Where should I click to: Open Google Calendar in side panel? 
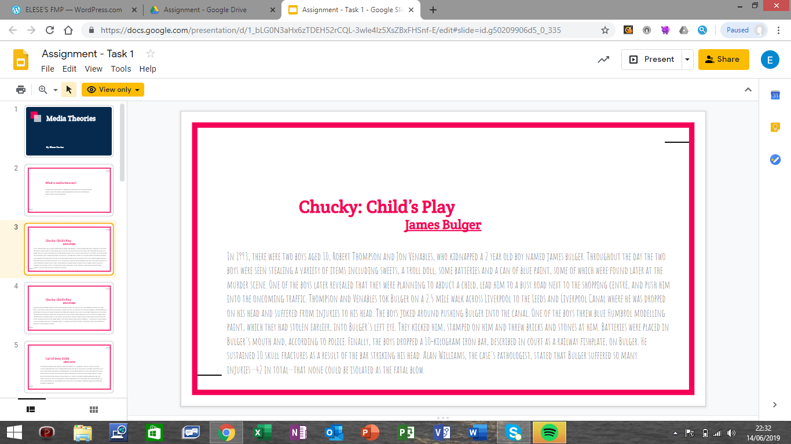click(775, 95)
